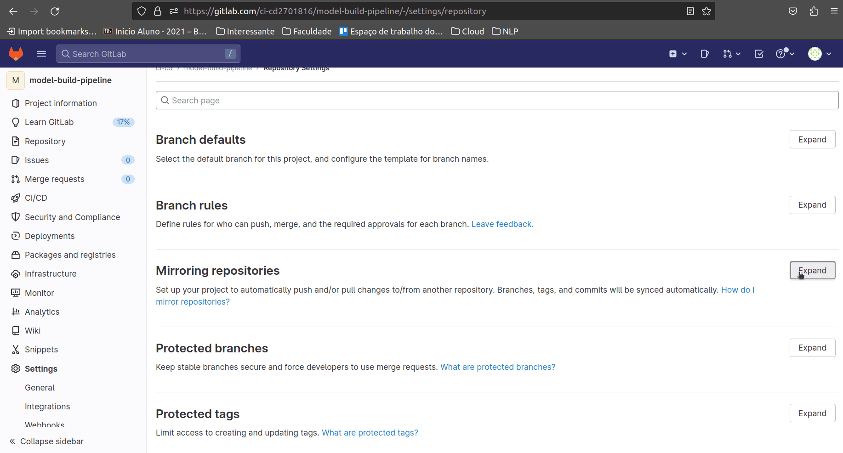Open the To-Do list icon
The width and height of the screenshot is (843, 453).
pyautogui.click(x=759, y=54)
